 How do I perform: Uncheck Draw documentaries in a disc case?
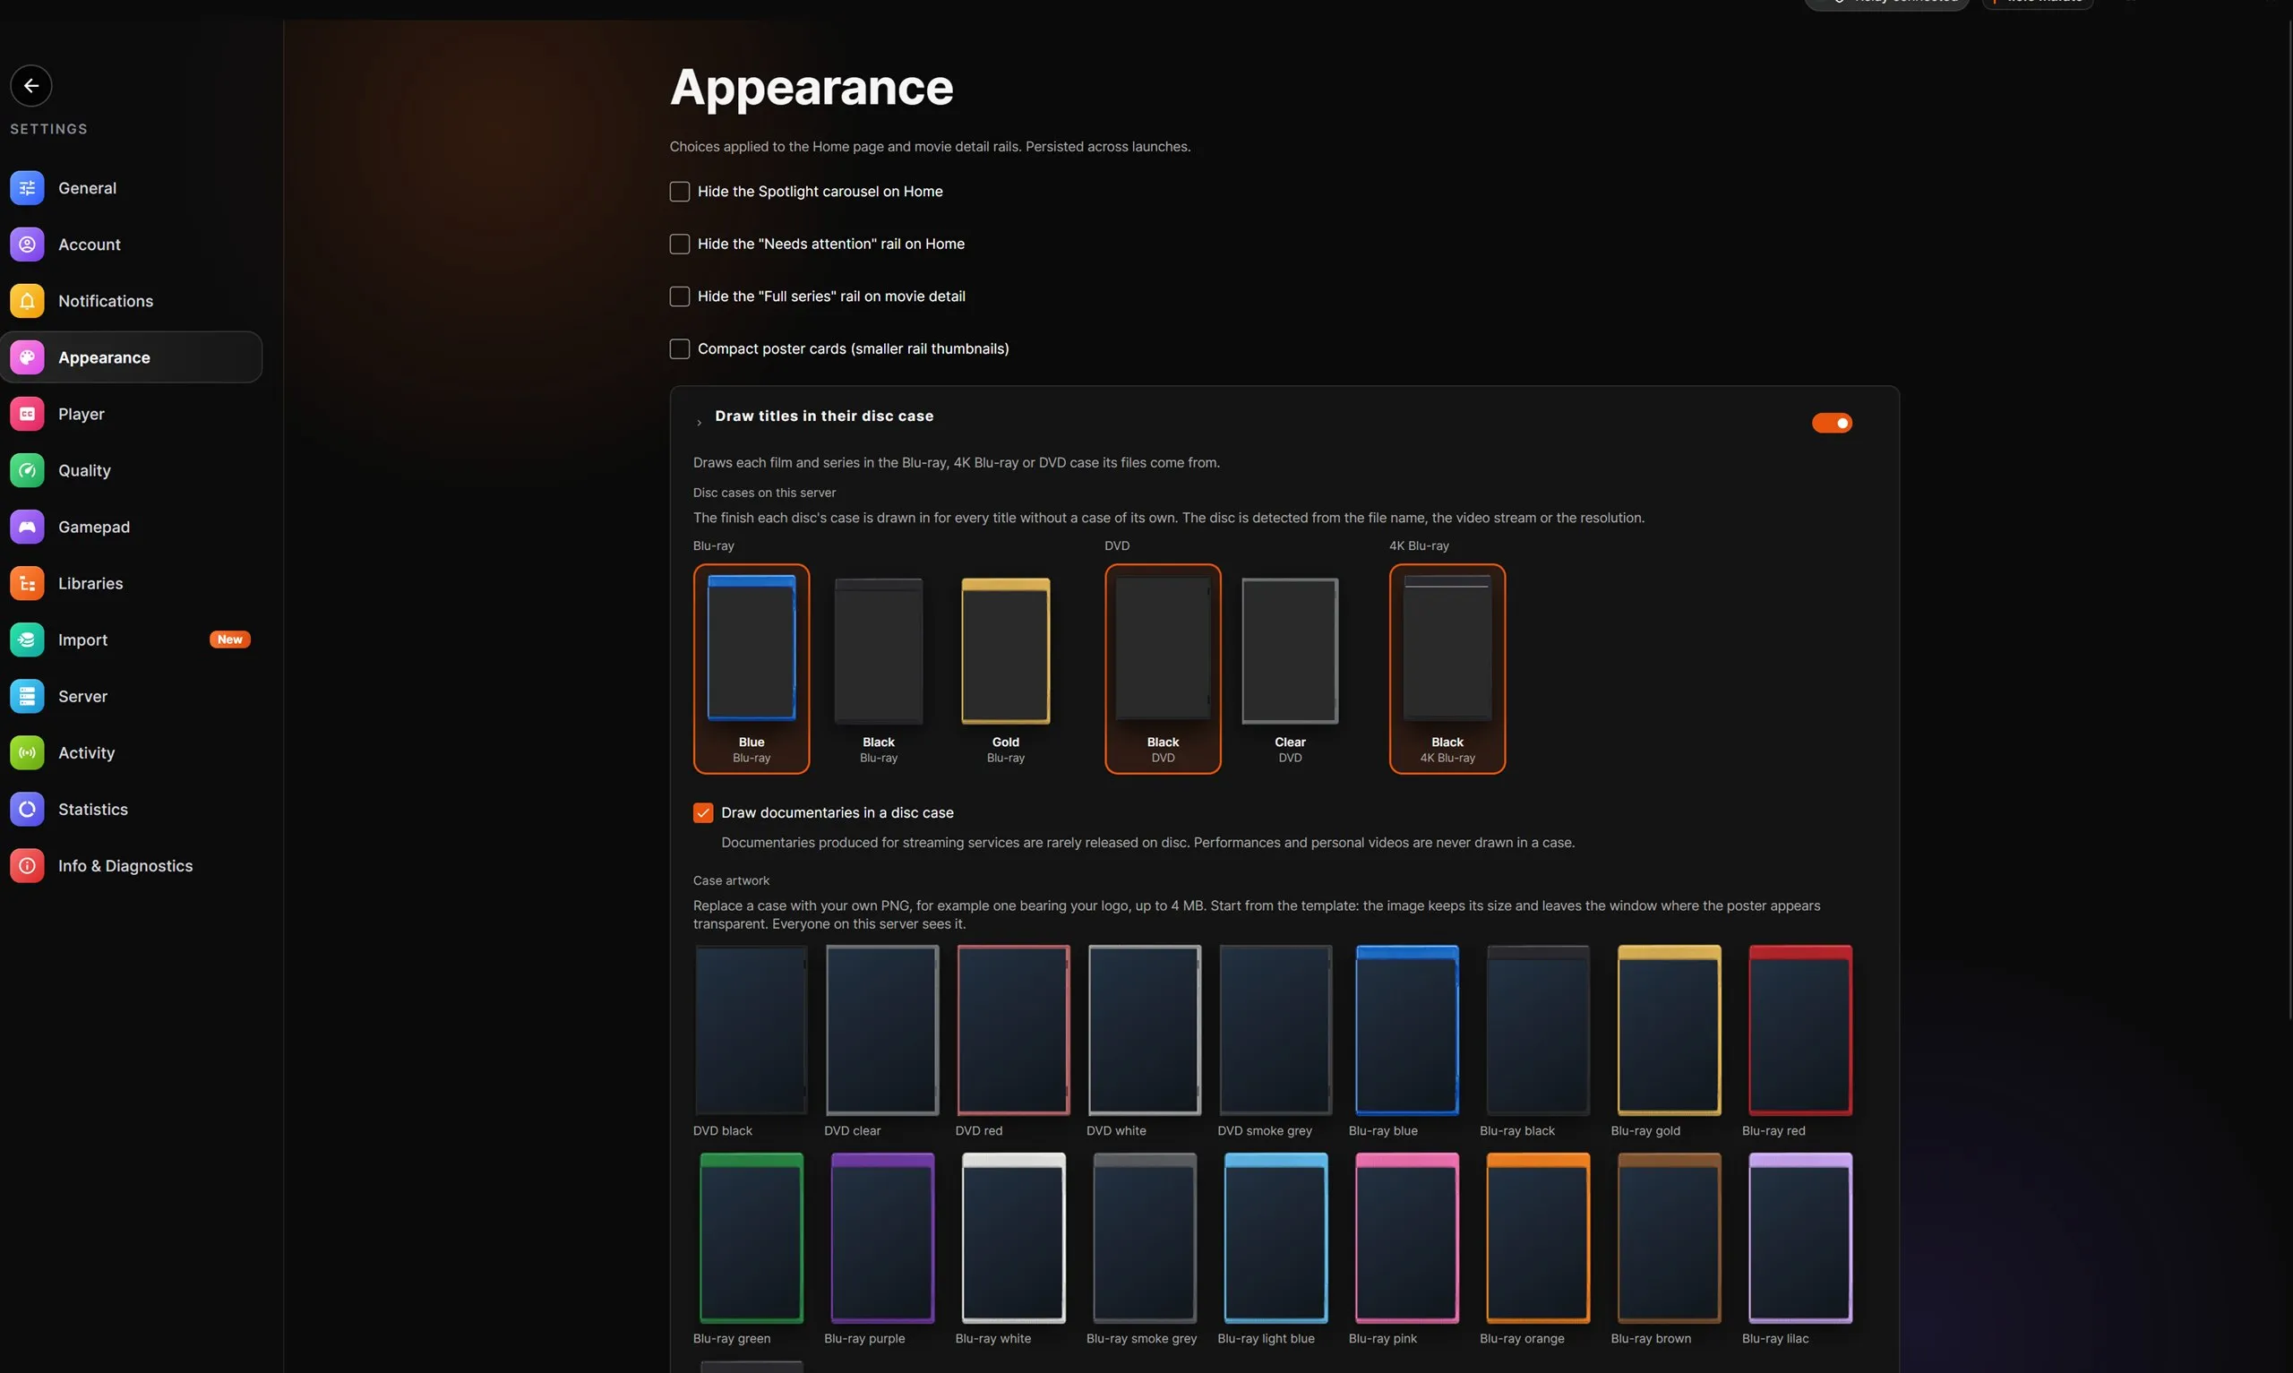703,813
